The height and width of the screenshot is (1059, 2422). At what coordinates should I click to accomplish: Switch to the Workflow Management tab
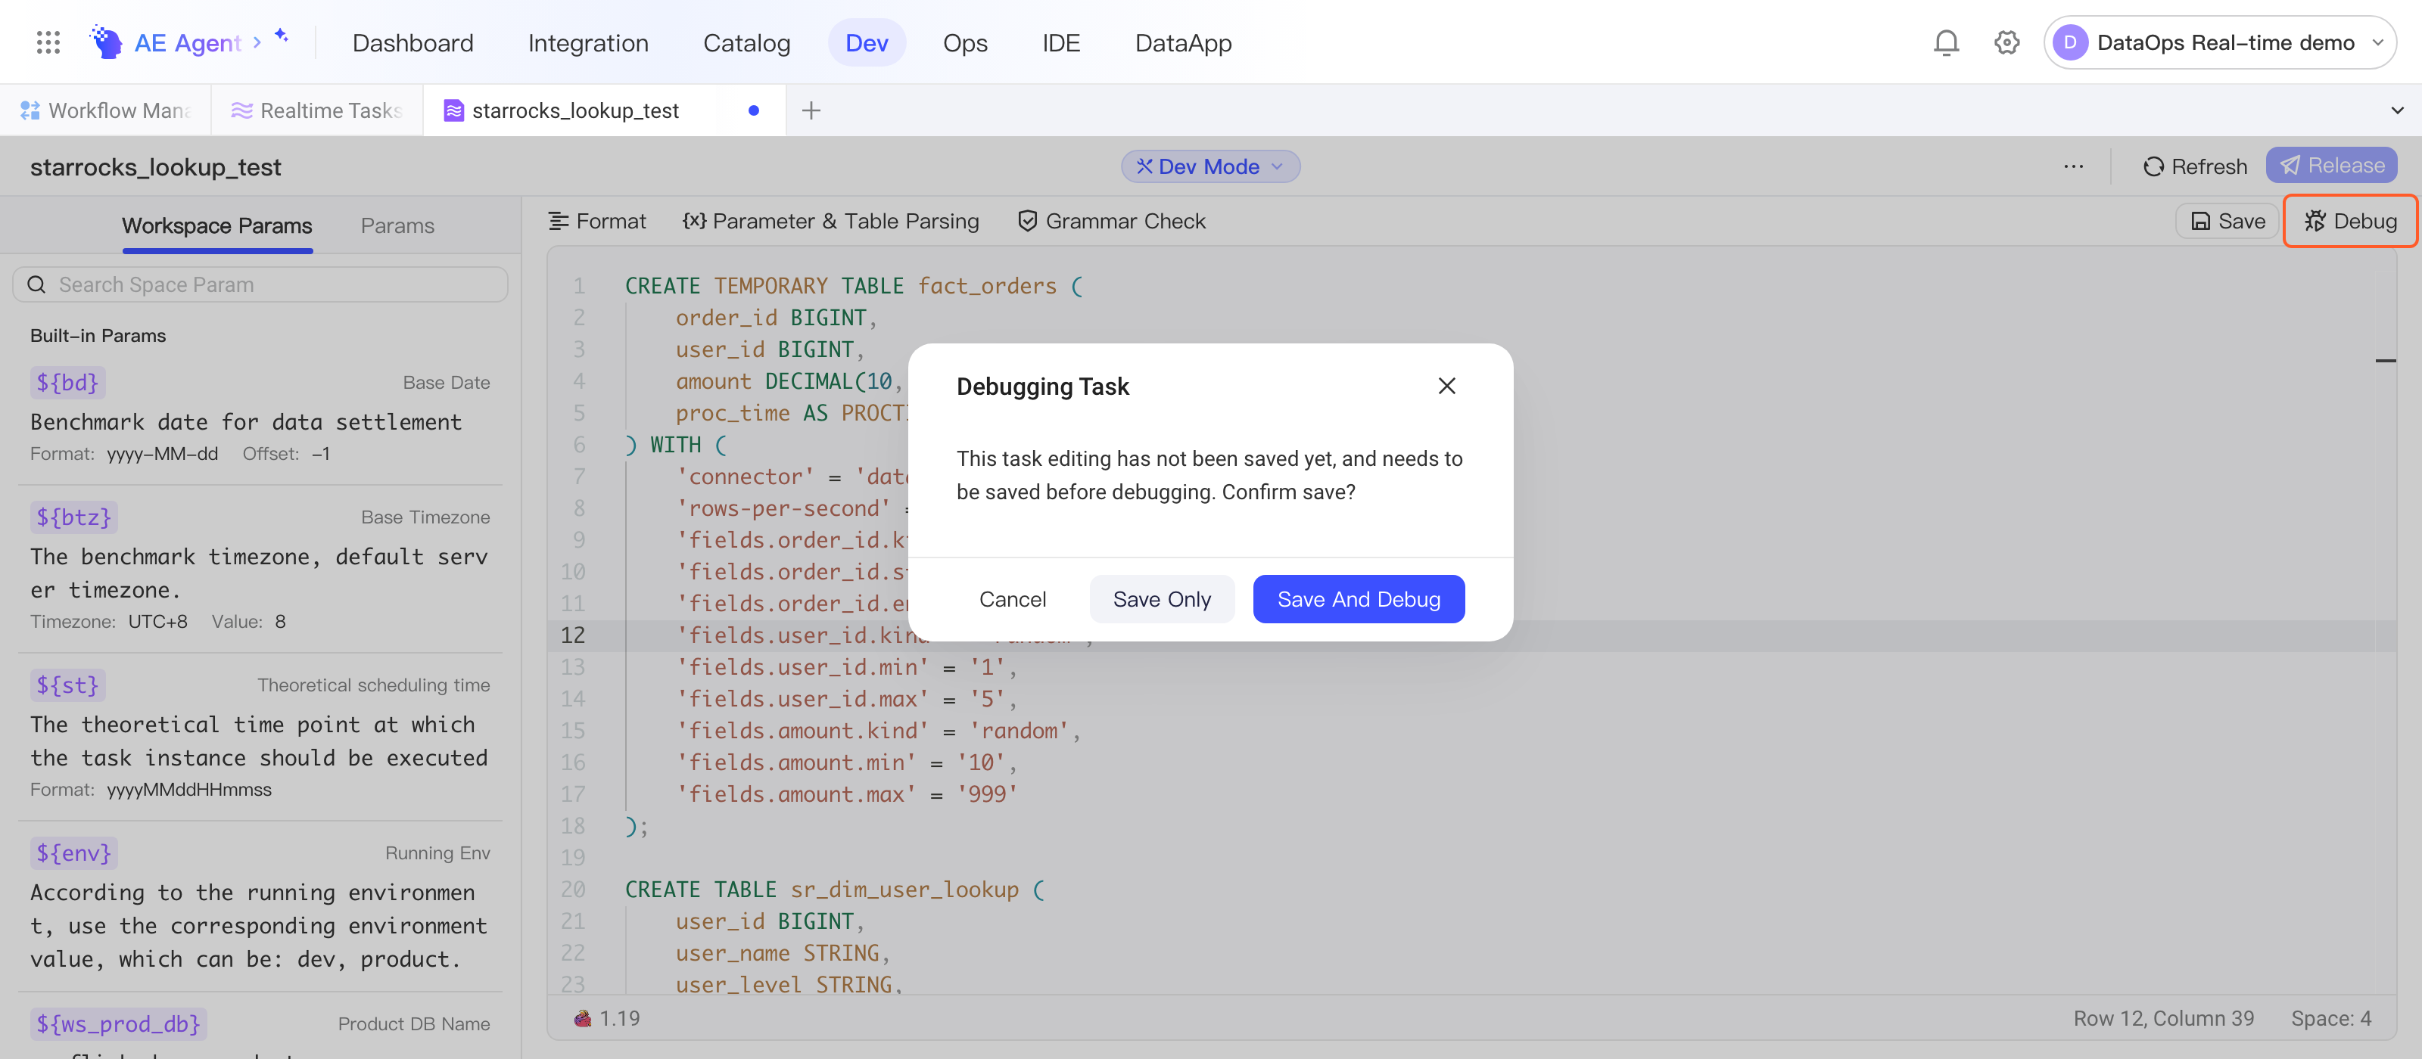point(105,111)
